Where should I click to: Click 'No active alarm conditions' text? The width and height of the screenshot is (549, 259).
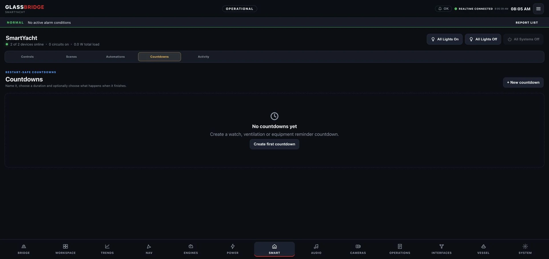click(49, 23)
